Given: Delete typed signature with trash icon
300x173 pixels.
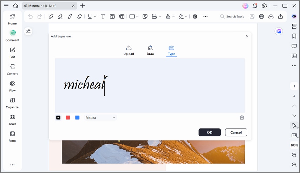Looking at the screenshot, I should (x=242, y=117).
